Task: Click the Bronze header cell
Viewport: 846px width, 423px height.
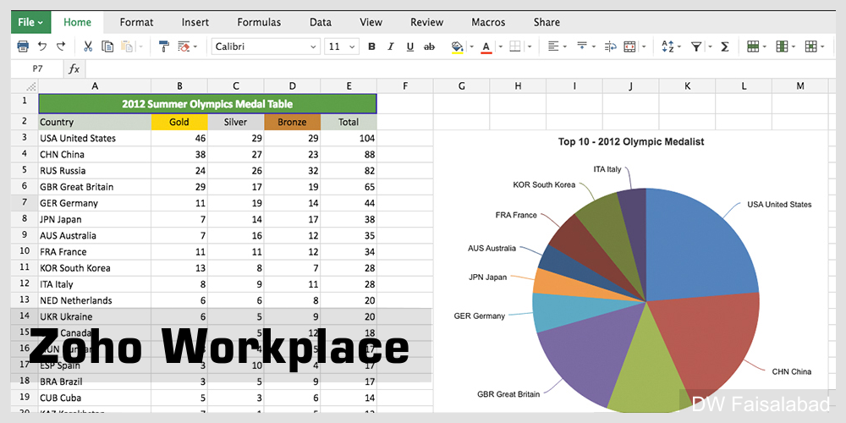Action: (292, 122)
